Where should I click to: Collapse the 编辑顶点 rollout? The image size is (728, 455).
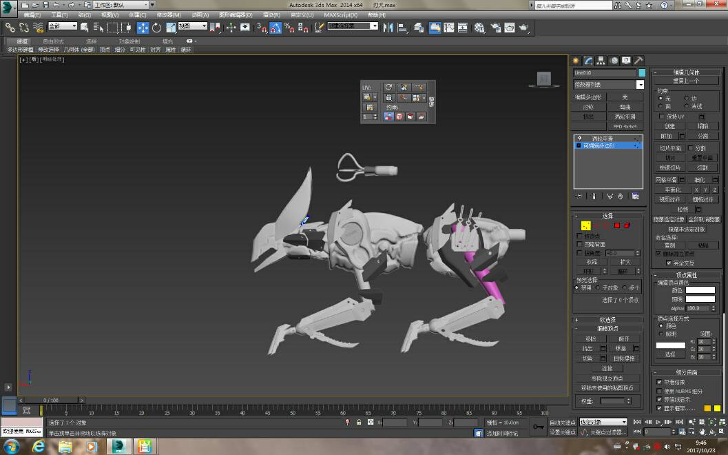(x=608, y=329)
